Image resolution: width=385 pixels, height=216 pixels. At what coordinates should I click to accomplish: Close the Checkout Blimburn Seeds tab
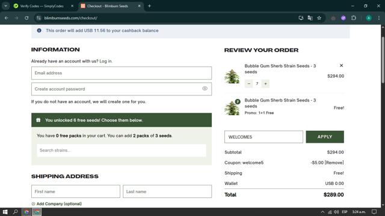click(139, 6)
